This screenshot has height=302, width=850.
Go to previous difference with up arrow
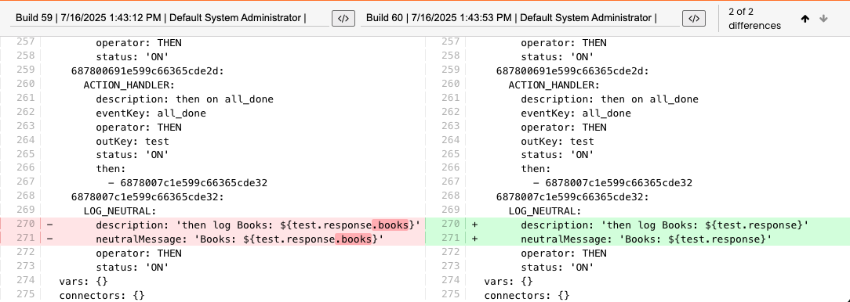(805, 19)
